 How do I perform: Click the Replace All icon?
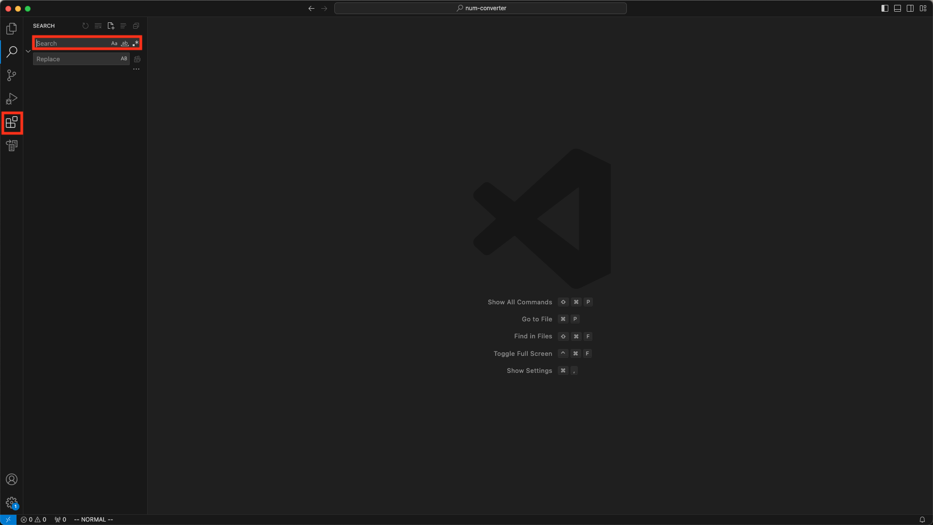pos(138,59)
